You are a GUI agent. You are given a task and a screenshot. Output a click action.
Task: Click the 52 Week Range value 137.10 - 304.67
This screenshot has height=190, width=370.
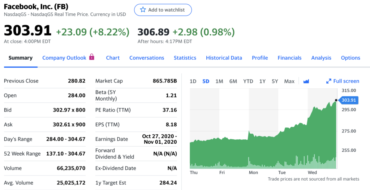click(66, 153)
